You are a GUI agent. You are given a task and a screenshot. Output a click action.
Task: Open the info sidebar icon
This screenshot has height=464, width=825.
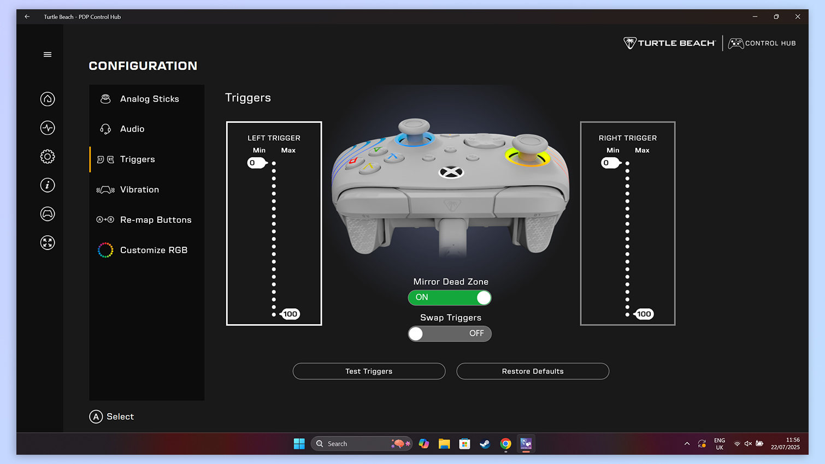[48, 185]
